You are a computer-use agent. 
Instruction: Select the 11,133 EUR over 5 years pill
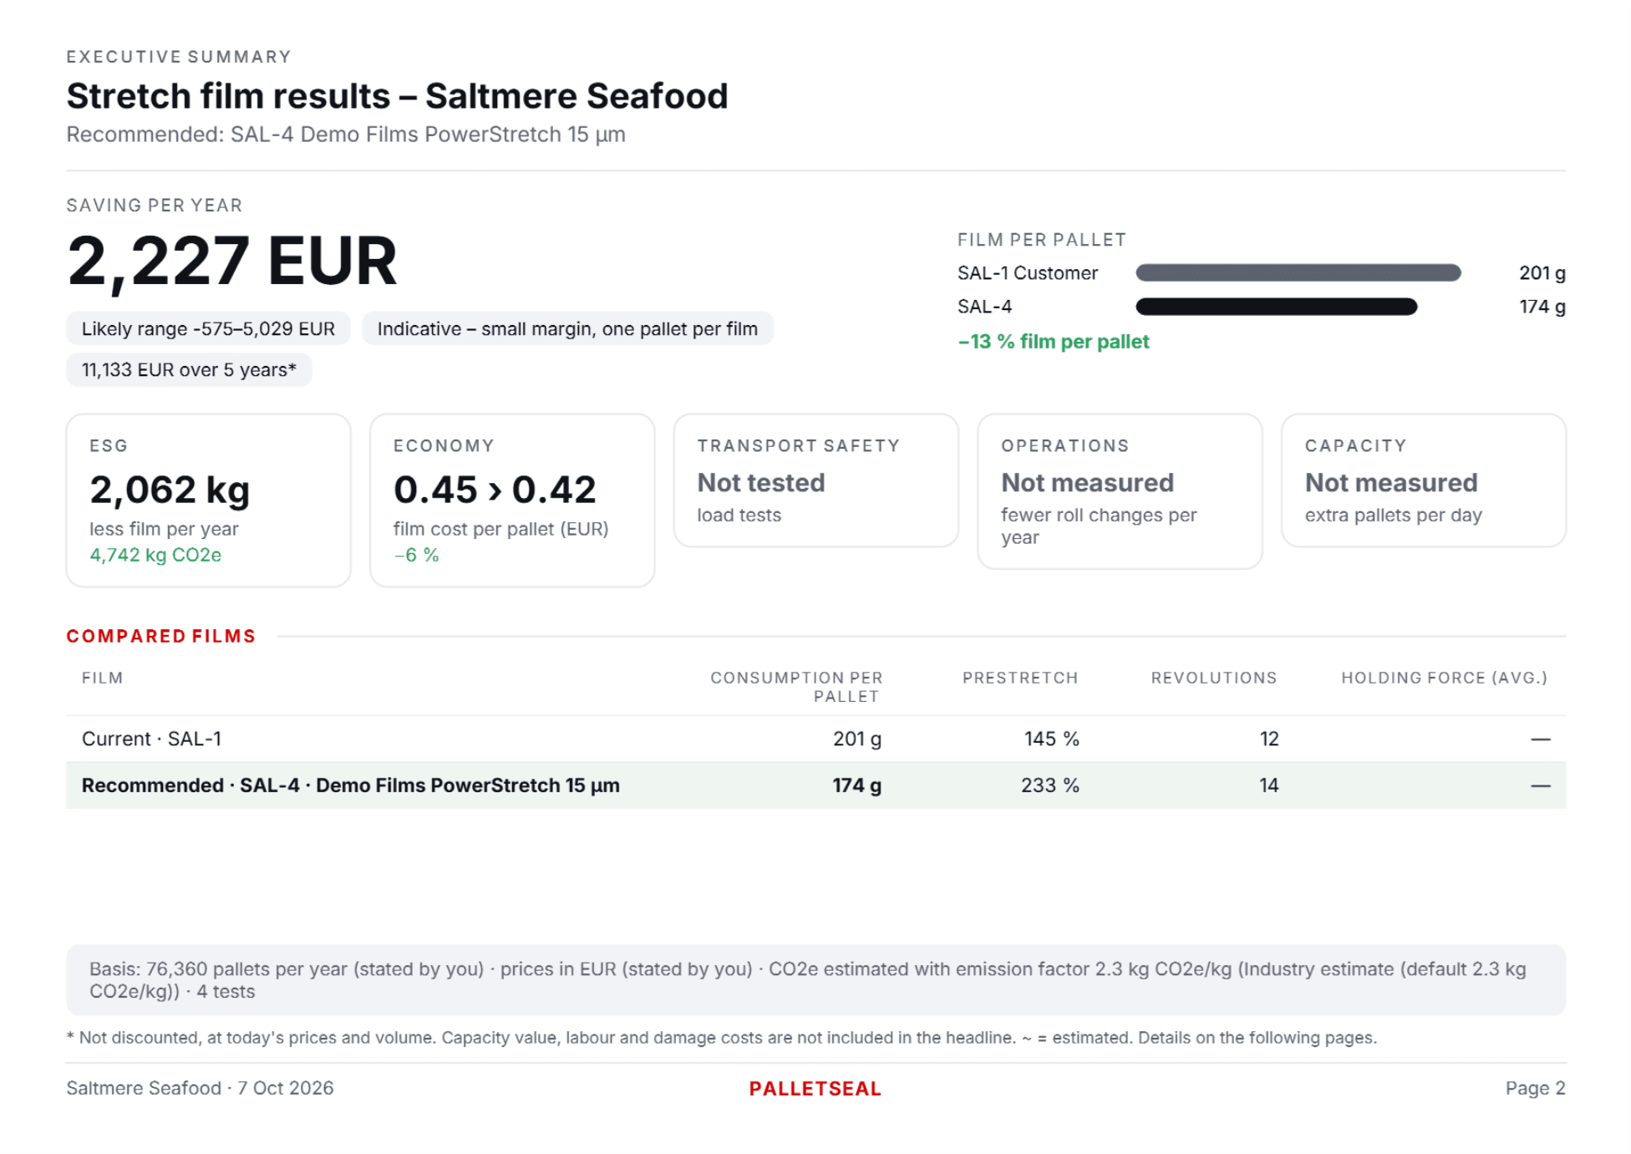pos(189,369)
